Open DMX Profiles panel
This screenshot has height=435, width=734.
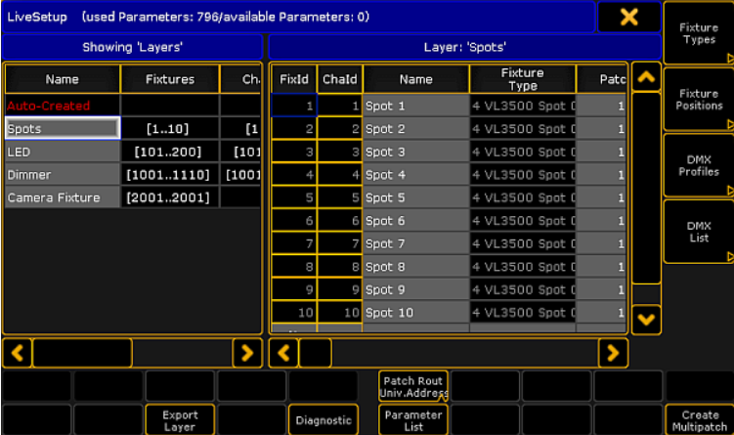click(698, 165)
